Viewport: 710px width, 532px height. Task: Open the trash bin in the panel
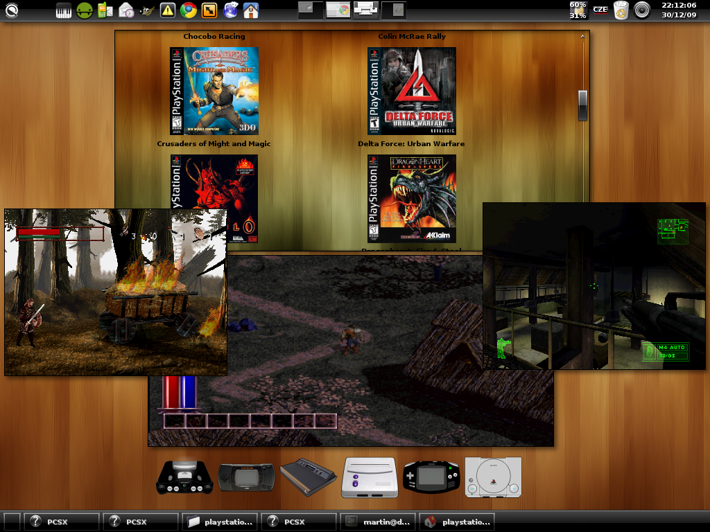coord(621,10)
